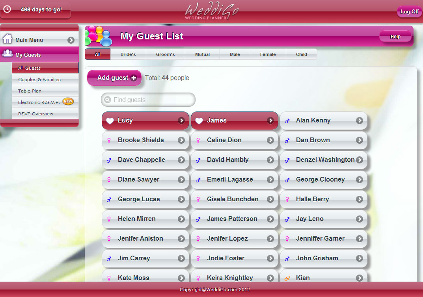Screen dimensions: 423x297
Task: Log off using the top-right button
Action: coord(409,12)
